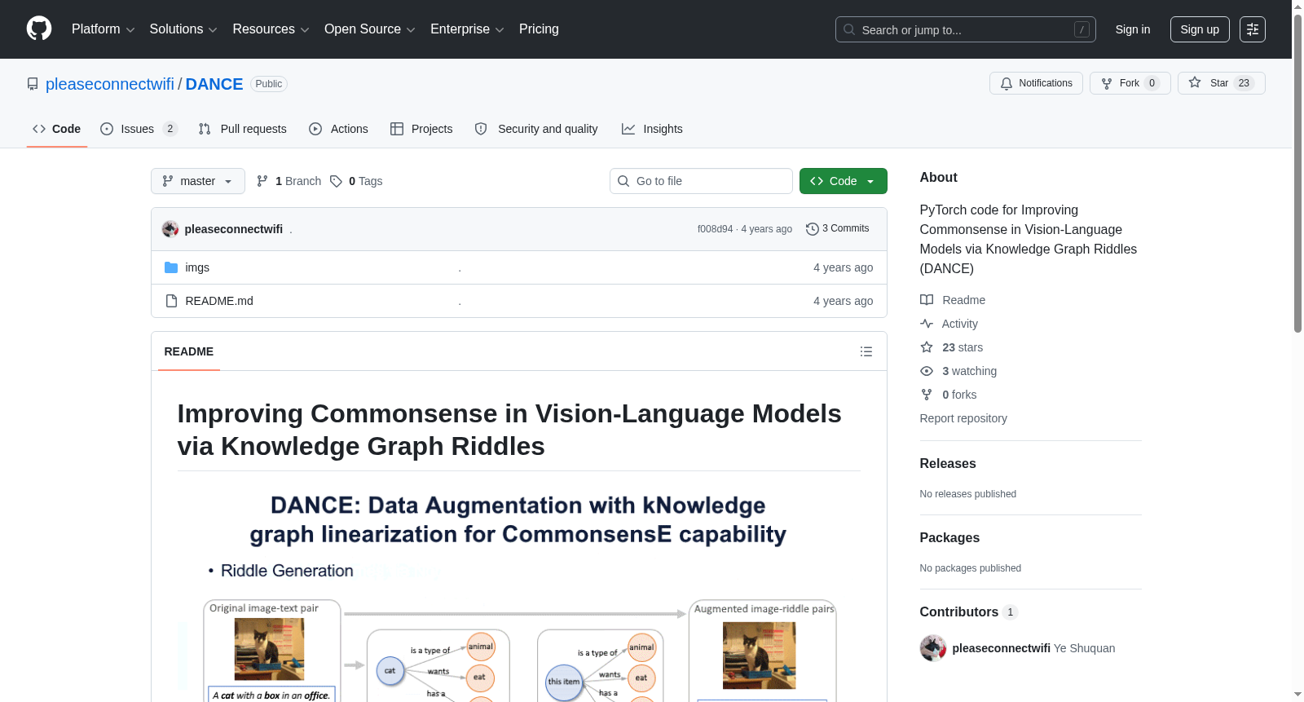1304x702 pixels.
Task: Click pleaseconnectwifi author name in commit row
Action: pyautogui.click(x=234, y=229)
